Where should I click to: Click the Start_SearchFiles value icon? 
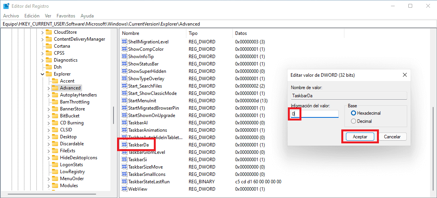(x=124, y=86)
